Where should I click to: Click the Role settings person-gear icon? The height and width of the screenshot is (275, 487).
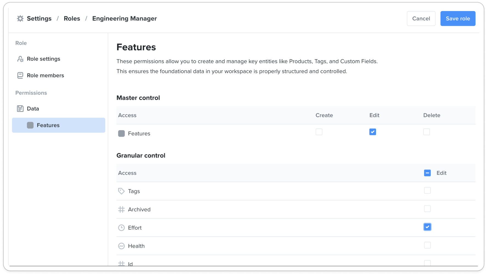tap(20, 59)
